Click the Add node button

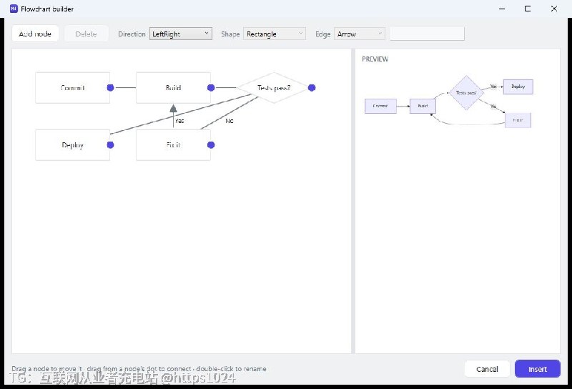(x=35, y=34)
